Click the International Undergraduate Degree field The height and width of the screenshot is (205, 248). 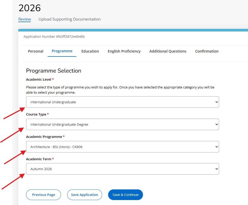pos(122,124)
